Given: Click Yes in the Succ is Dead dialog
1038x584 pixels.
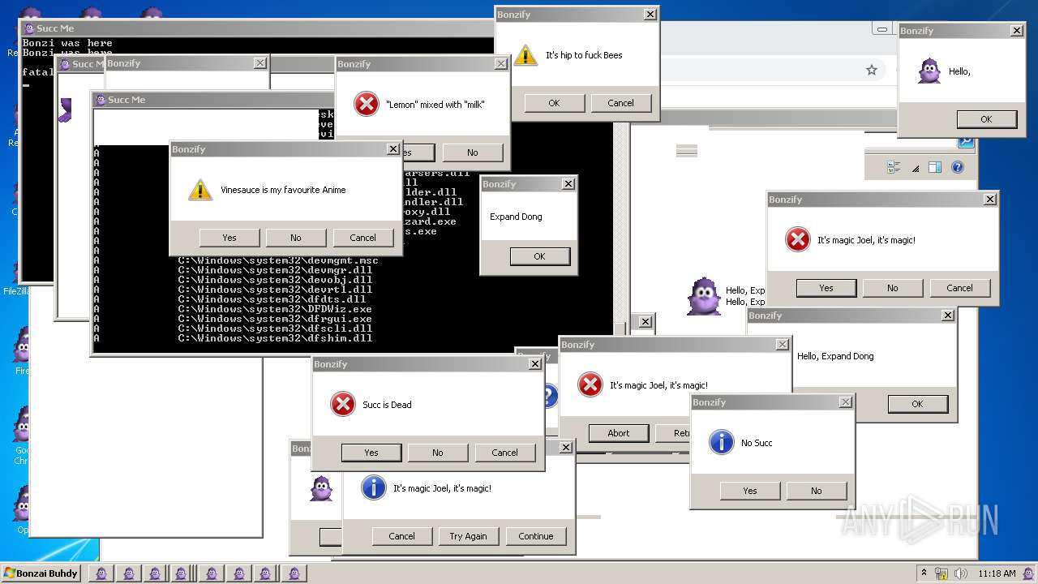Looking at the screenshot, I should pyautogui.click(x=371, y=453).
